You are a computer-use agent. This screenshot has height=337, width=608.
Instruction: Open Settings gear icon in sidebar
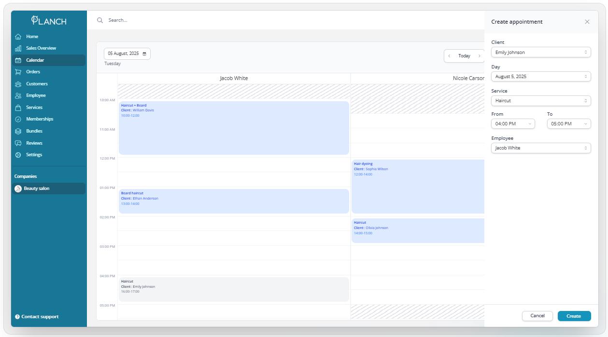(18, 155)
